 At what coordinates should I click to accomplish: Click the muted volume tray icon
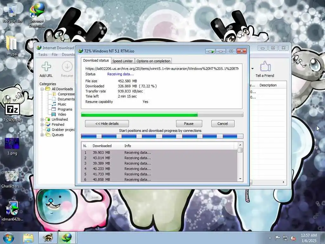pyautogui.click(x=293, y=238)
